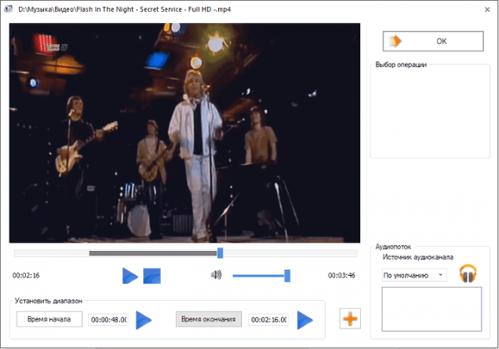Click the Источник аудиоканала label
Screen dimensions: 499x349
[417, 257]
